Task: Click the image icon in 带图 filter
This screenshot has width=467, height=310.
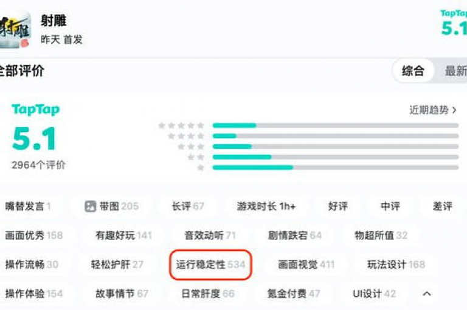Action: pos(90,206)
